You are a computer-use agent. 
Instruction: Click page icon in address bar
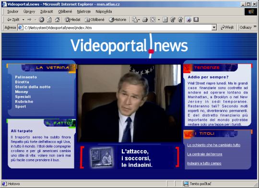click(x=21, y=28)
